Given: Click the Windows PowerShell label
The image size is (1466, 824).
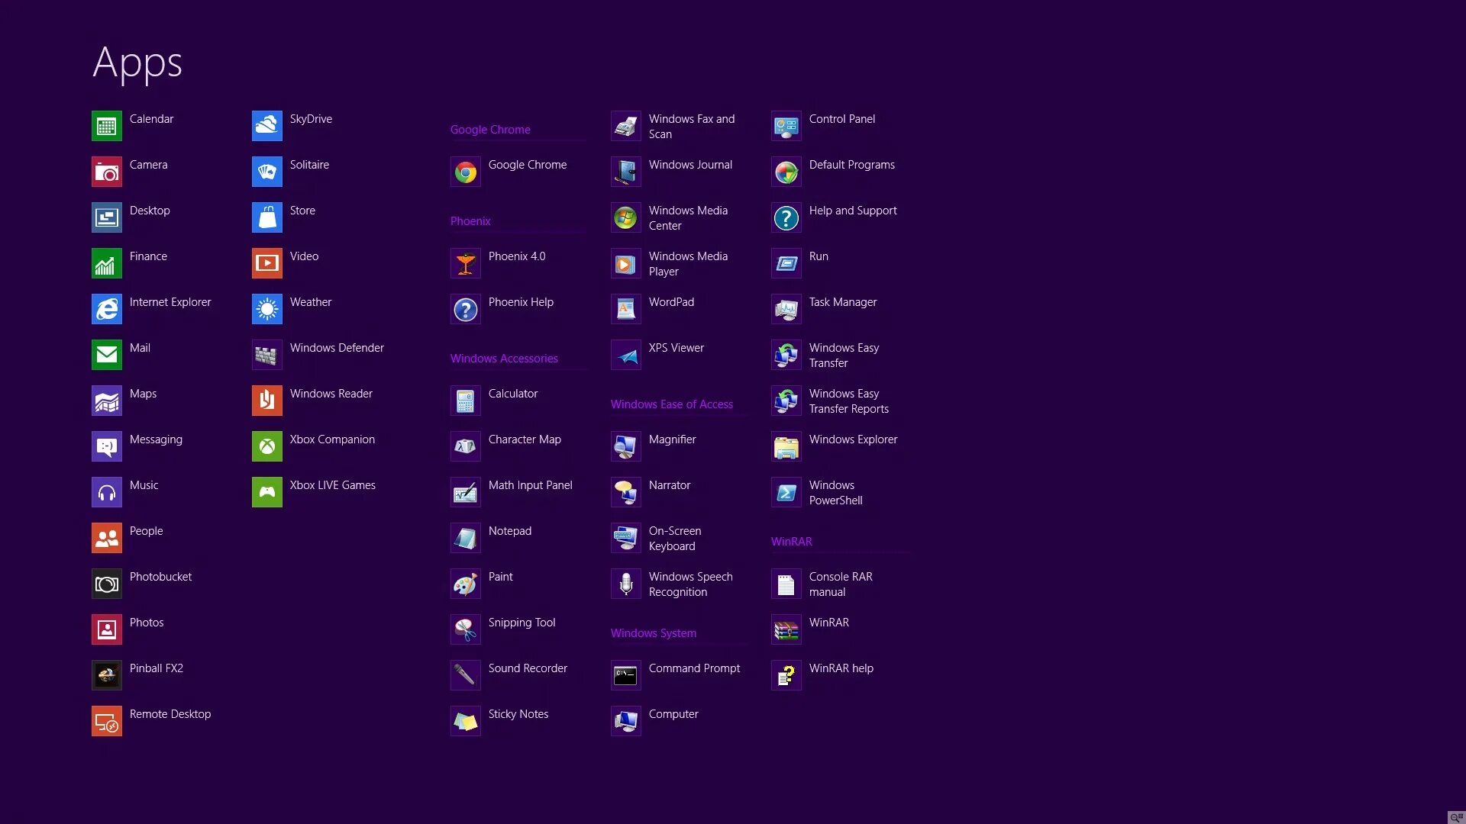Looking at the screenshot, I should 835,493.
